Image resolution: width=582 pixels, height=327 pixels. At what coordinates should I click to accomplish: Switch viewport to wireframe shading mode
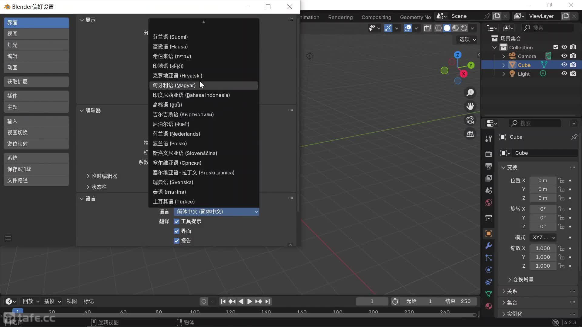(x=439, y=28)
